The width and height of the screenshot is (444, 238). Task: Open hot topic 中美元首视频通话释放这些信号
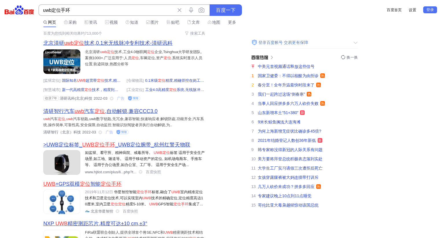(286, 66)
